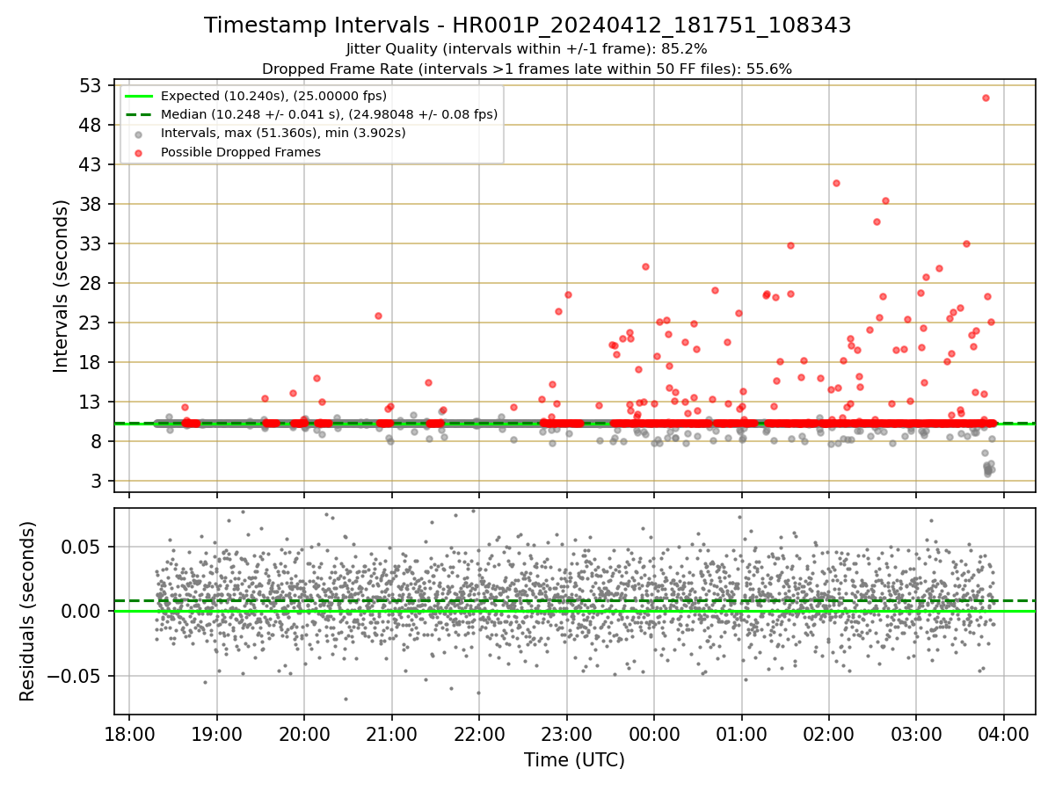Click the Time (UTC) x-axis label
Viewport: 1055px width, 791px height.
click(x=574, y=760)
